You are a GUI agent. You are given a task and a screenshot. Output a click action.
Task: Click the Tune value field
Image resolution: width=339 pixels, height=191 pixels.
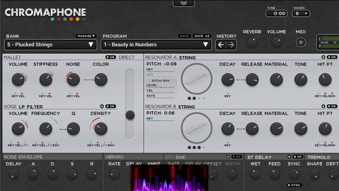click(276, 14)
